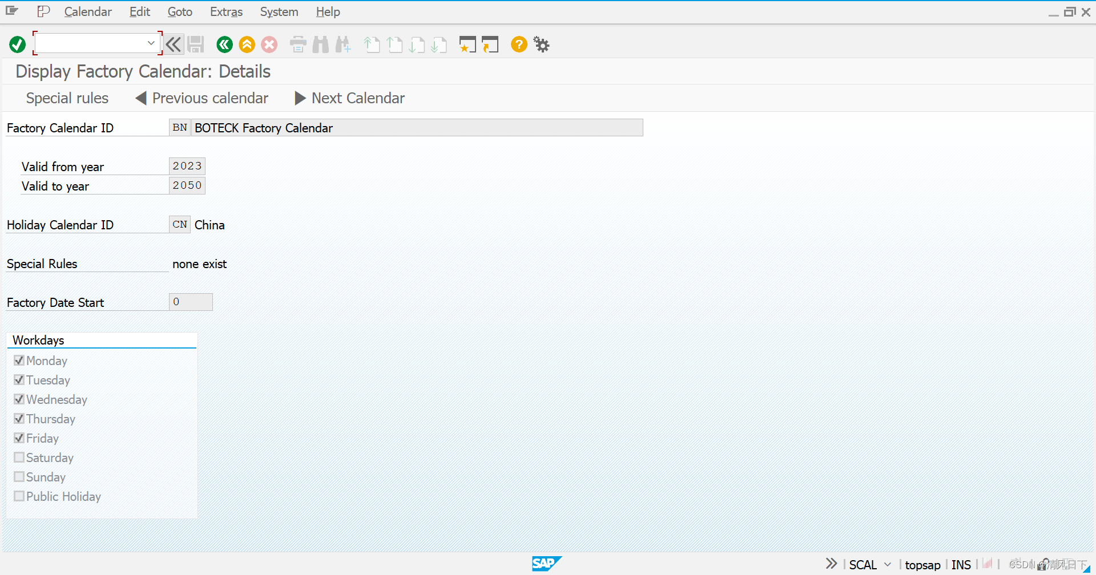The height and width of the screenshot is (575, 1096).
Task: Toggle the Tuesday workday checkbox
Action: (x=19, y=379)
